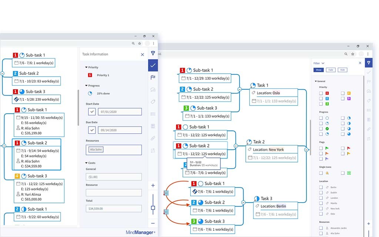Check the red flag filter checkbox
This screenshot has width=379, height=237.
(343, 148)
